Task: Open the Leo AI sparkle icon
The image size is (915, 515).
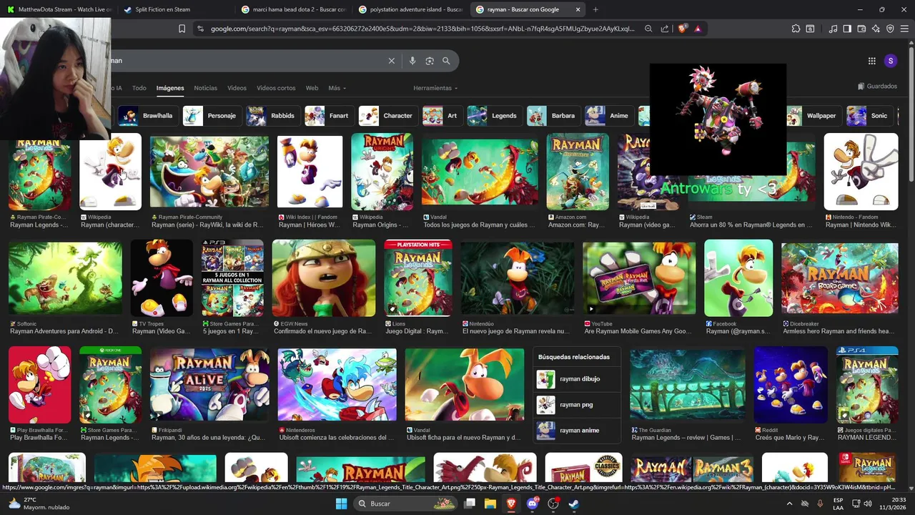Action: (x=876, y=29)
